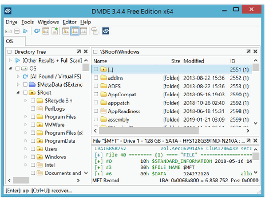The image size is (269, 200).
Task: Sort by the ID column header
Action: pyautogui.click(x=232, y=61)
